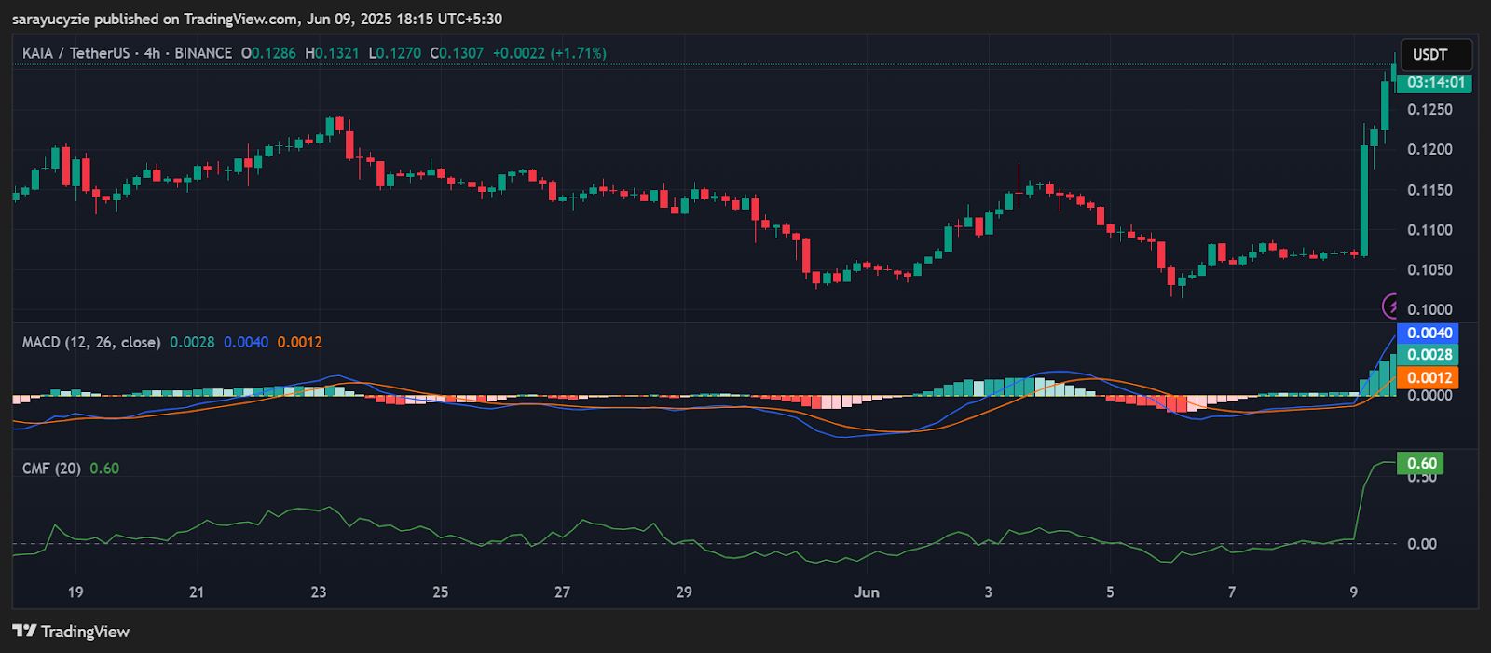Click the high value H0.1321 in header
The width and height of the screenshot is (1491, 653).
(332, 53)
